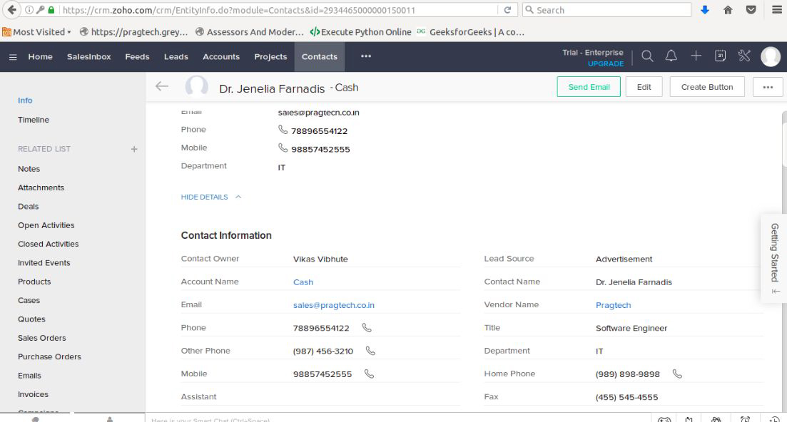Switch to the SalesInbox tab
This screenshot has height=422, width=787.
click(x=89, y=56)
